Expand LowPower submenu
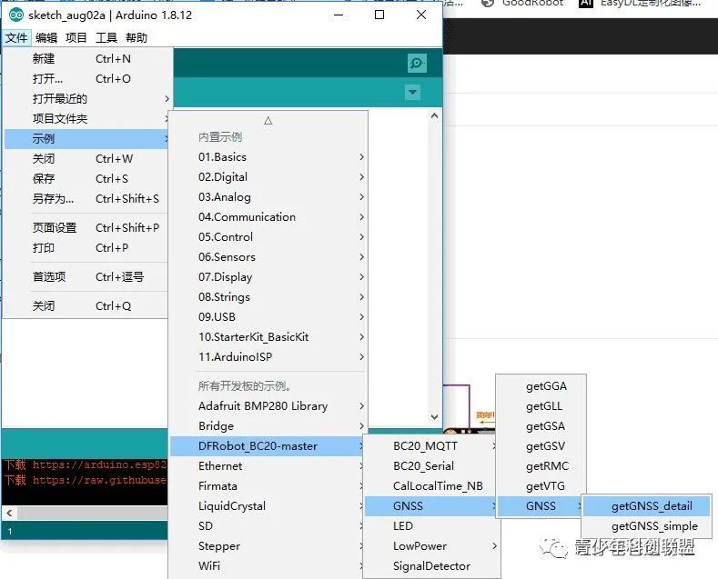 point(432,546)
